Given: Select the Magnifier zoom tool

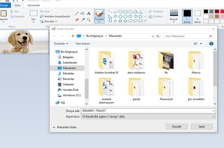Looking at the screenshot, I should click(x=89, y=20).
